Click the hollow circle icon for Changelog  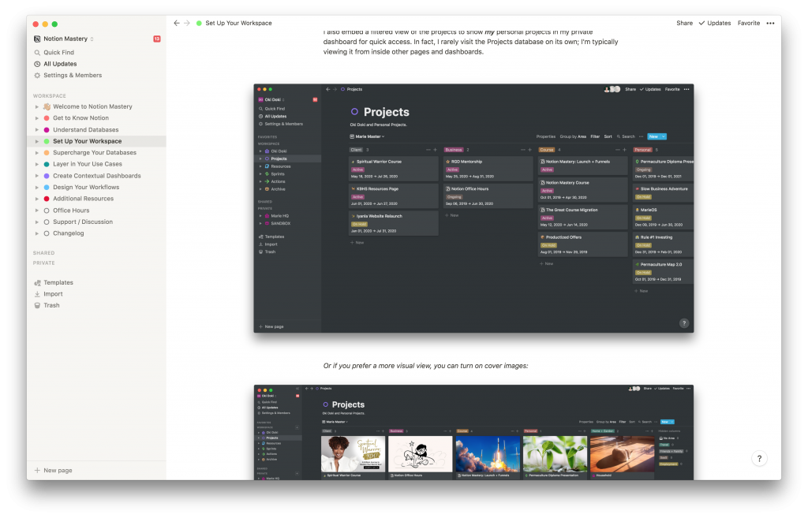(x=47, y=233)
